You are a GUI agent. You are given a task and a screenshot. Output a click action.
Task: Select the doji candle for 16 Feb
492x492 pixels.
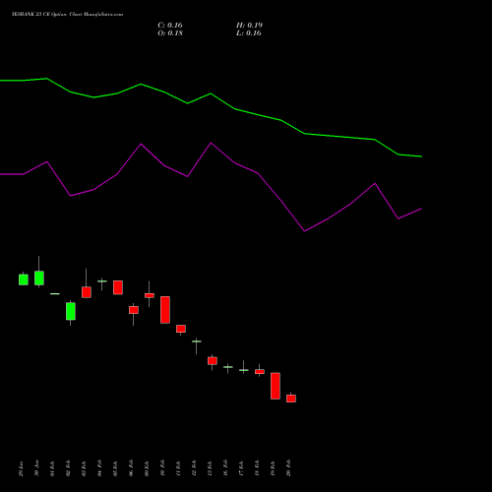(x=228, y=367)
